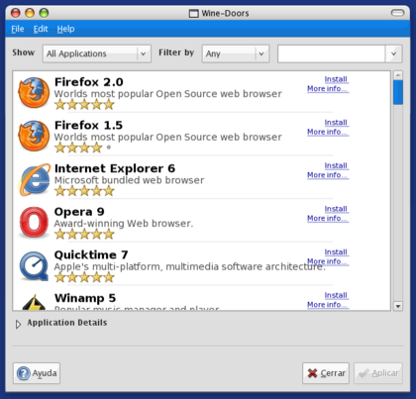Click the window icon beside the Wine-Doors title
The height and width of the screenshot is (399, 416).
tap(193, 14)
